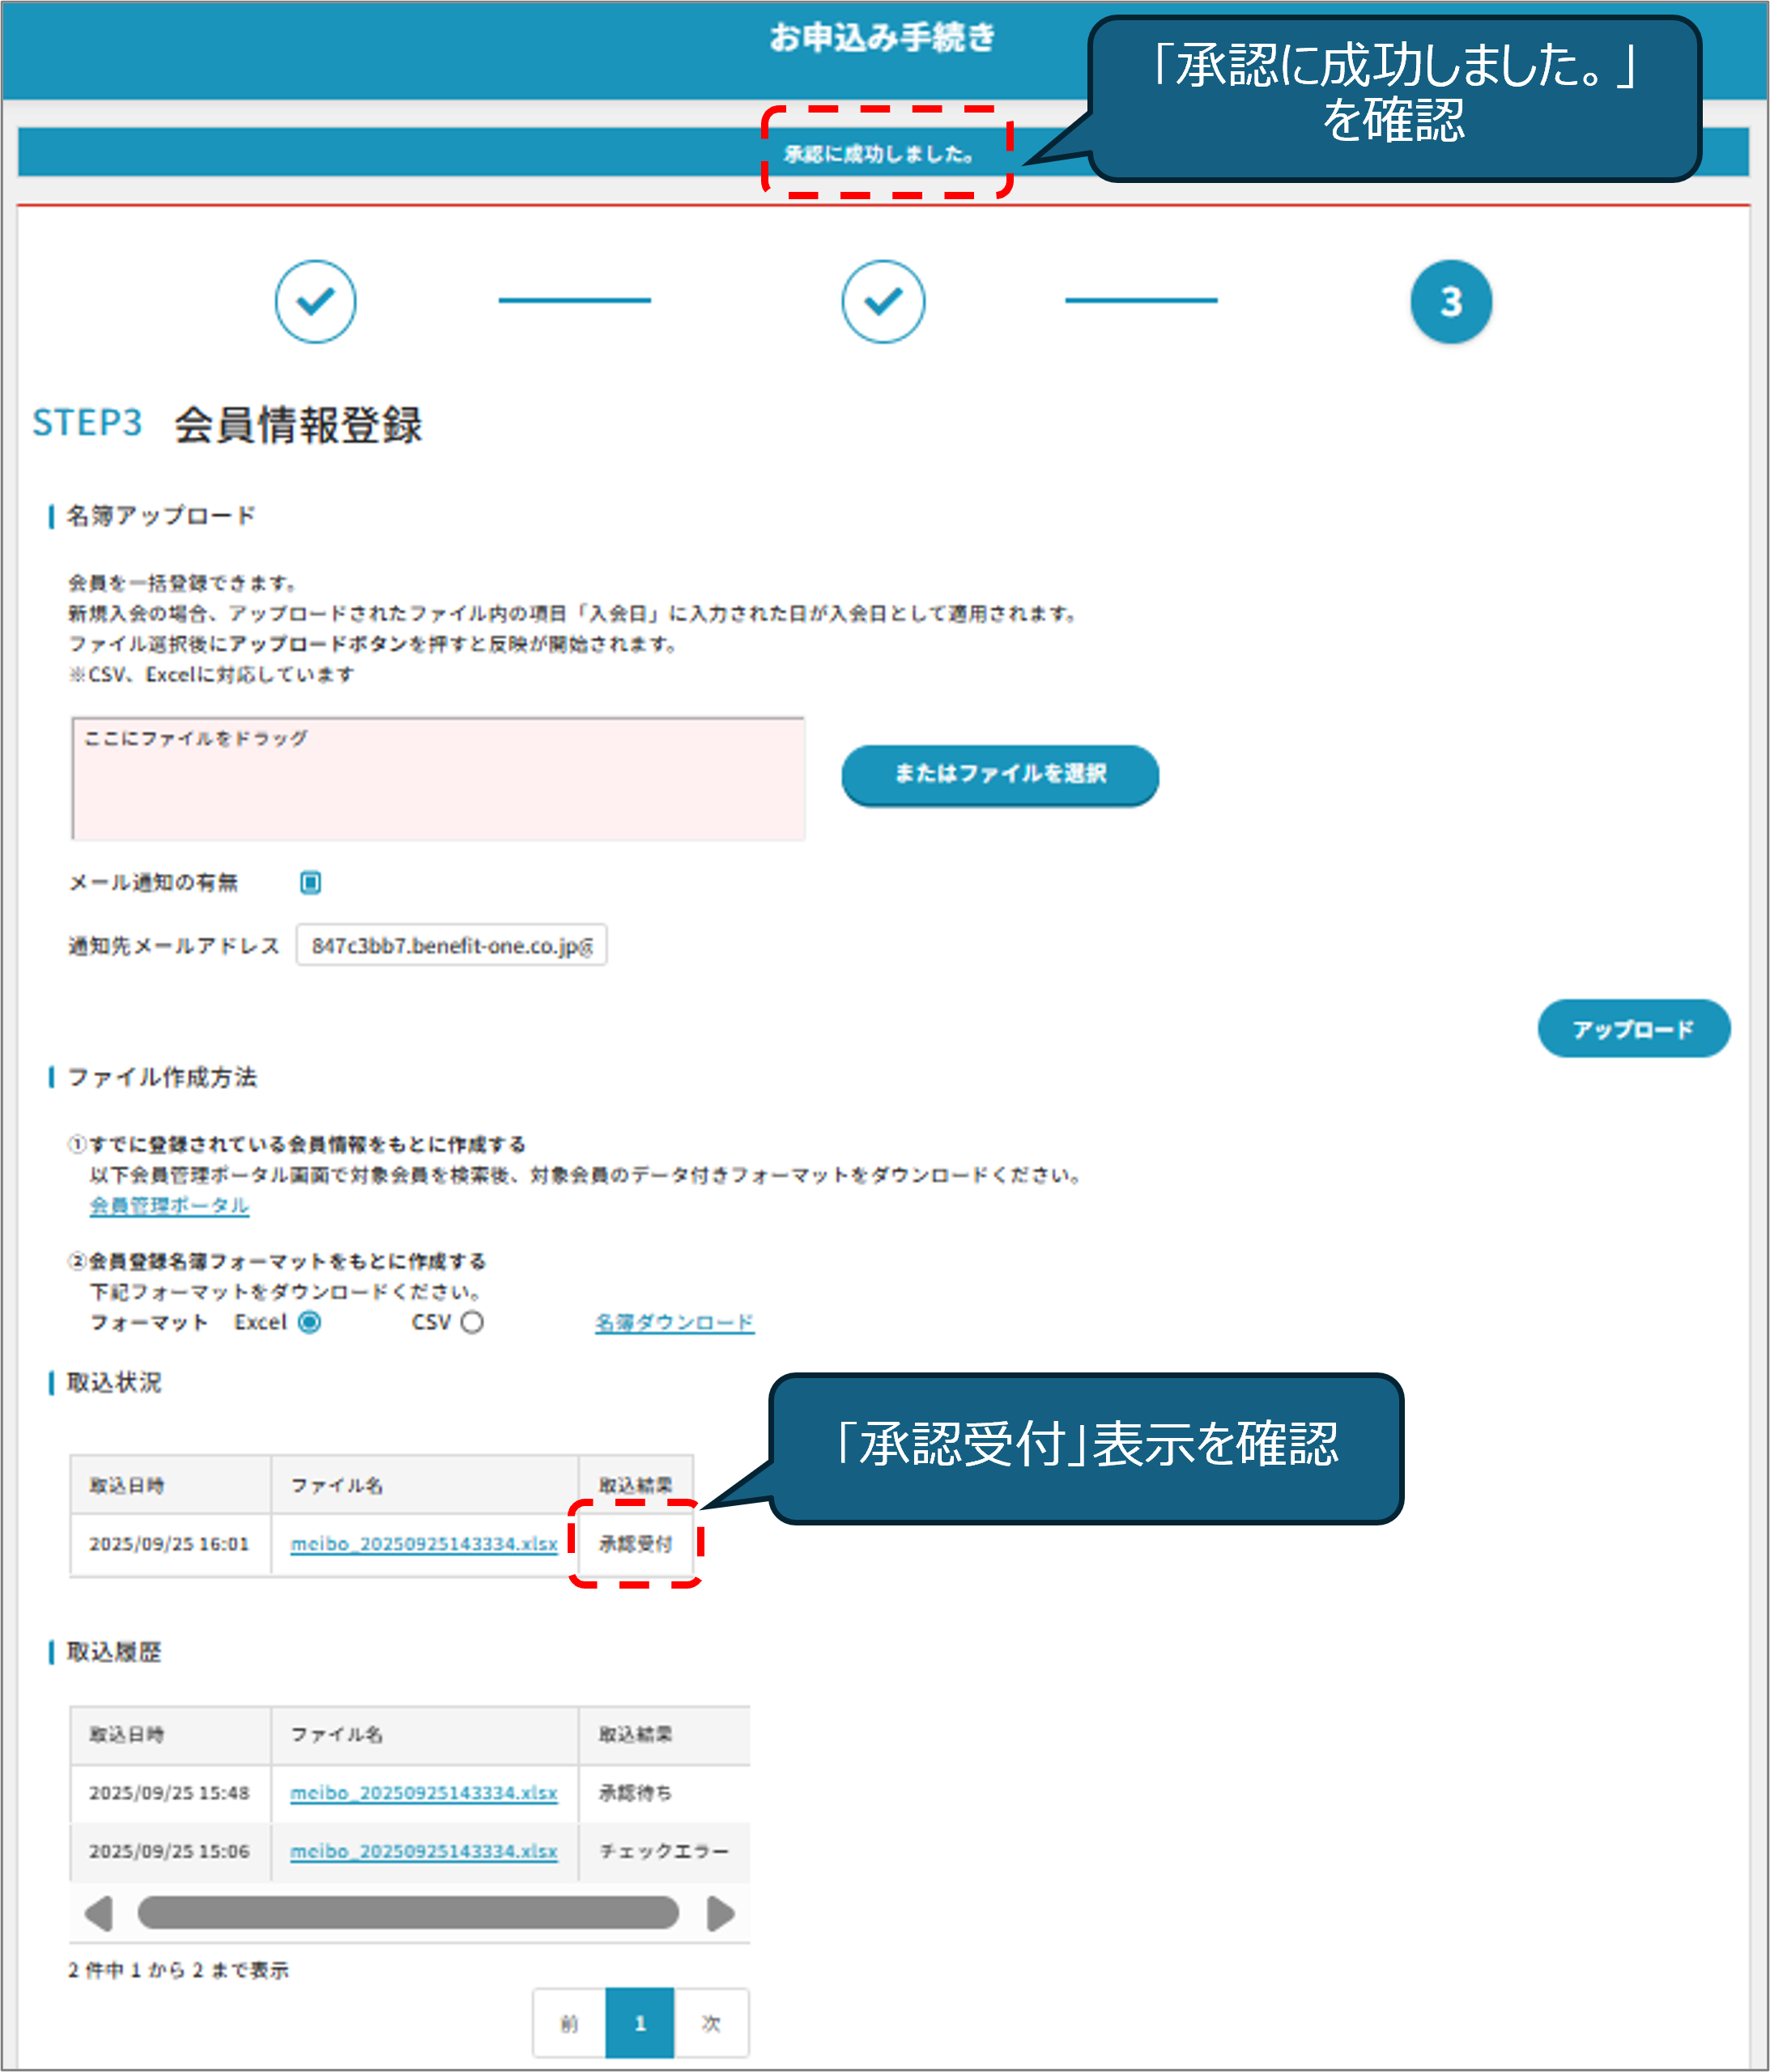This screenshot has width=1770, height=2072.
Task: Click the 次 next page button
Action: click(711, 2023)
